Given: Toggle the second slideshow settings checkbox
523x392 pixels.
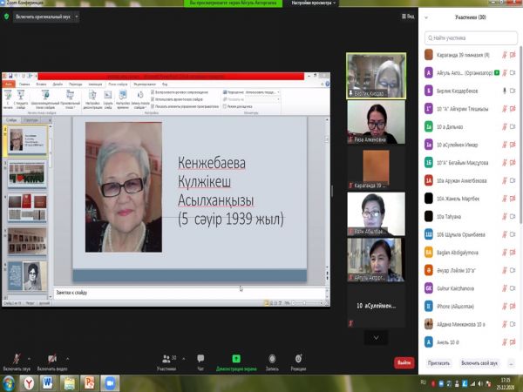Looking at the screenshot, I should (x=153, y=98).
